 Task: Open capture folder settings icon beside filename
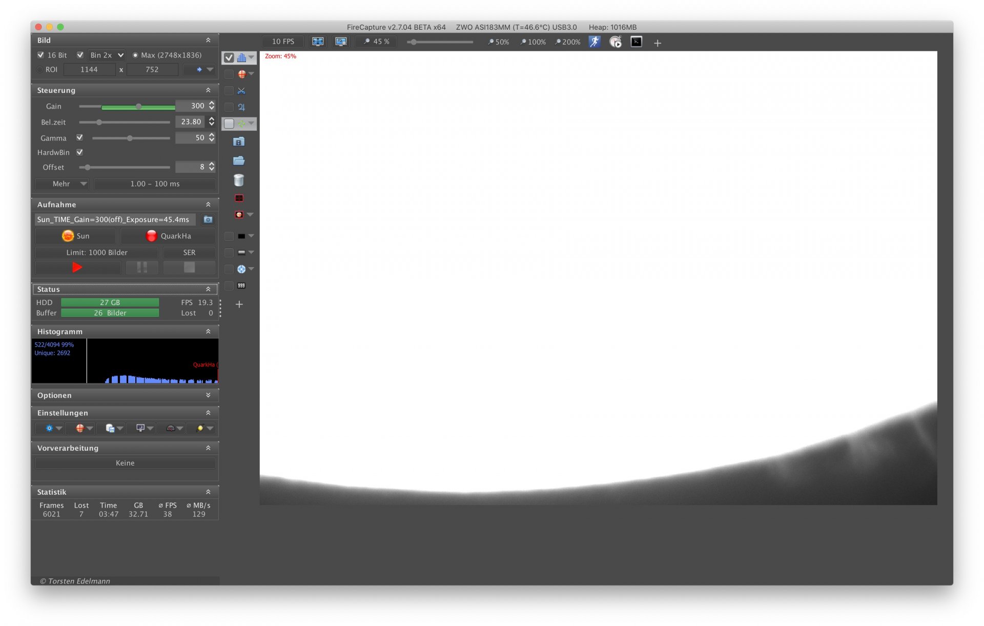point(208,219)
